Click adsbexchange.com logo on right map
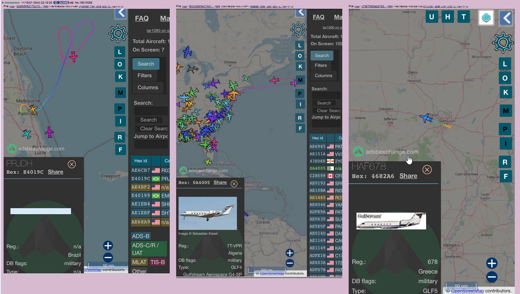This screenshot has width=520, height=294. coord(386,152)
